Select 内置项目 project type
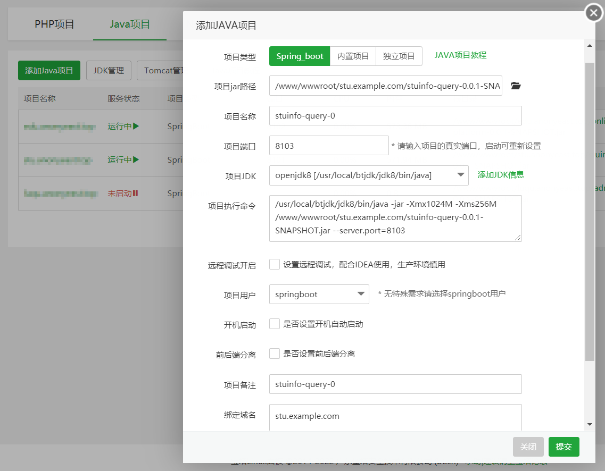The height and width of the screenshot is (471, 605). click(x=353, y=56)
